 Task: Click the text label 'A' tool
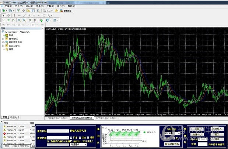(x=39, y=15)
